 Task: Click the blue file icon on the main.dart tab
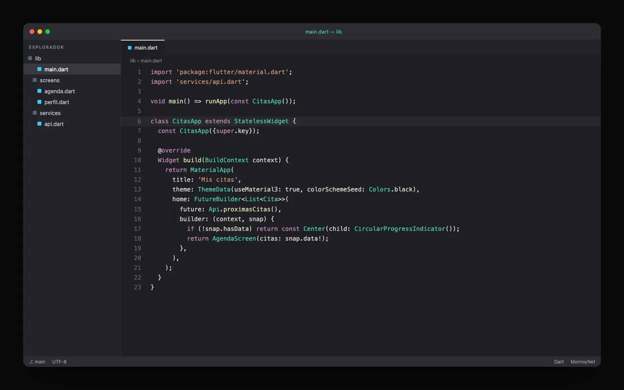click(130, 48)
